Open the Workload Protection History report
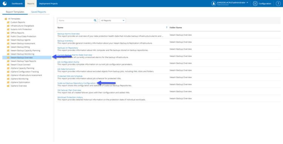Screen dimensions: 283x144 (x=70, y=97)
